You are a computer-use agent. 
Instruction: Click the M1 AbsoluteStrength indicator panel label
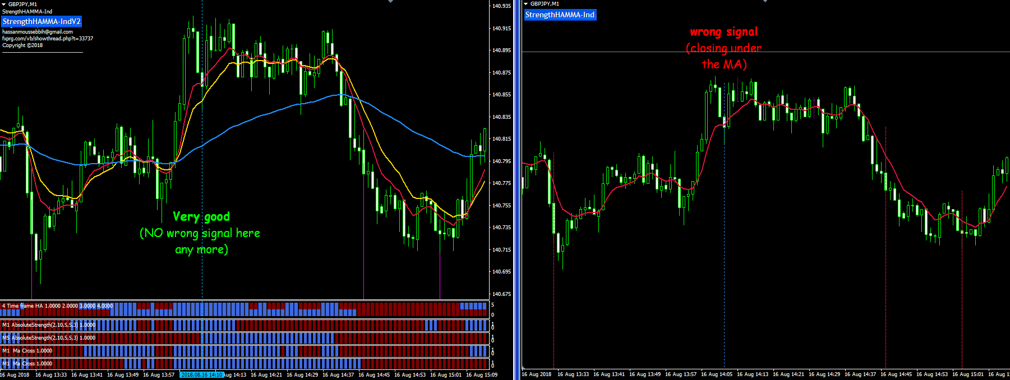pyautogui.click(x=49, y=325)
